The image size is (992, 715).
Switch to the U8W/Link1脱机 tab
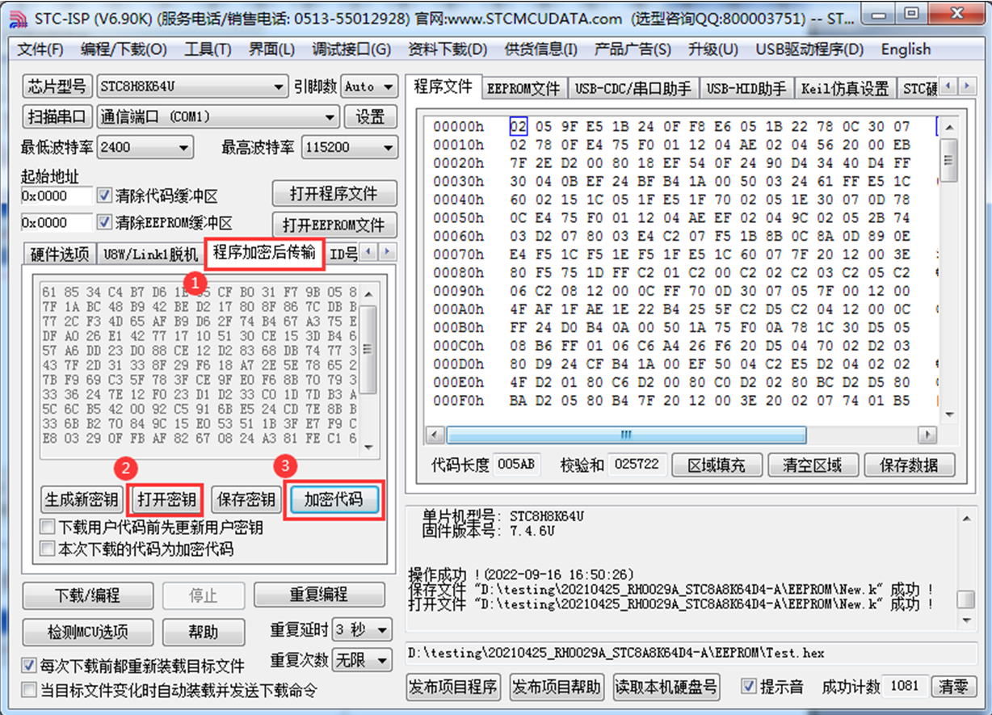point(150,254)
